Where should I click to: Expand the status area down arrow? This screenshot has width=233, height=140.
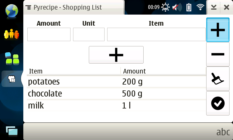tap(214, 7)
